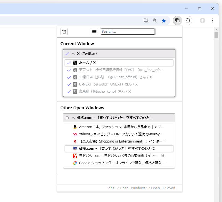Click the muted speaker icon on ヨドバシ.com row
Image resolution: width=222 pixels, height=202 pixels.
(163, 156)
